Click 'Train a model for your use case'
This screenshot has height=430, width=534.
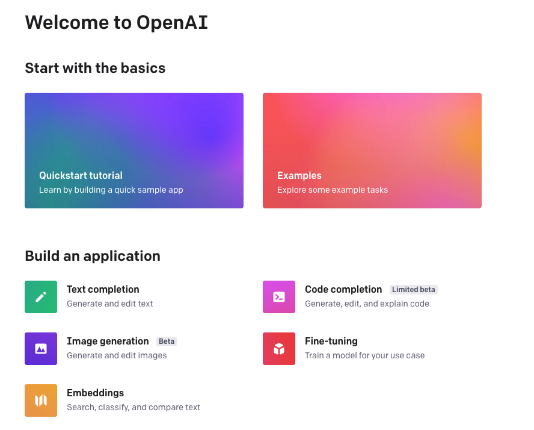[x=365, y=355]
